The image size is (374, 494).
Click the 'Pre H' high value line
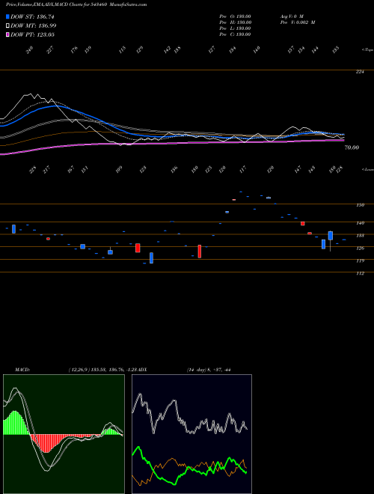point(235,22)
